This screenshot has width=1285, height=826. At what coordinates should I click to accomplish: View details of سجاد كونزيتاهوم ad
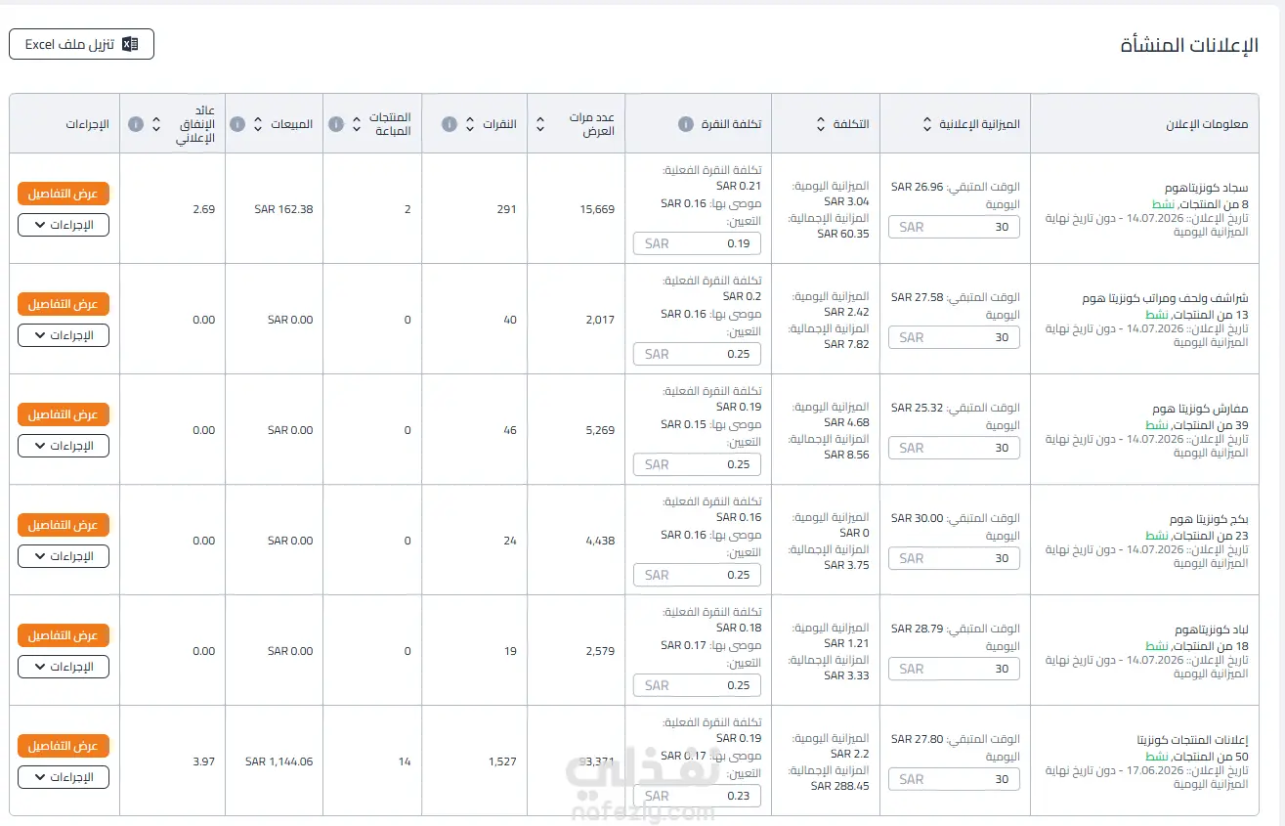(x=64, y=194)
